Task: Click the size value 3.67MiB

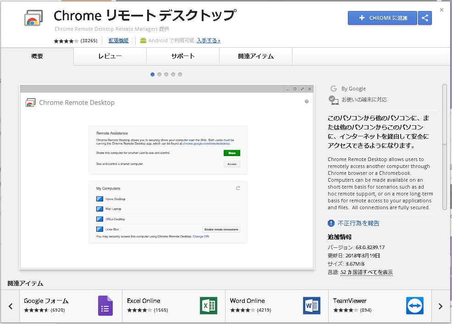Action: click(x=355, y=264)
